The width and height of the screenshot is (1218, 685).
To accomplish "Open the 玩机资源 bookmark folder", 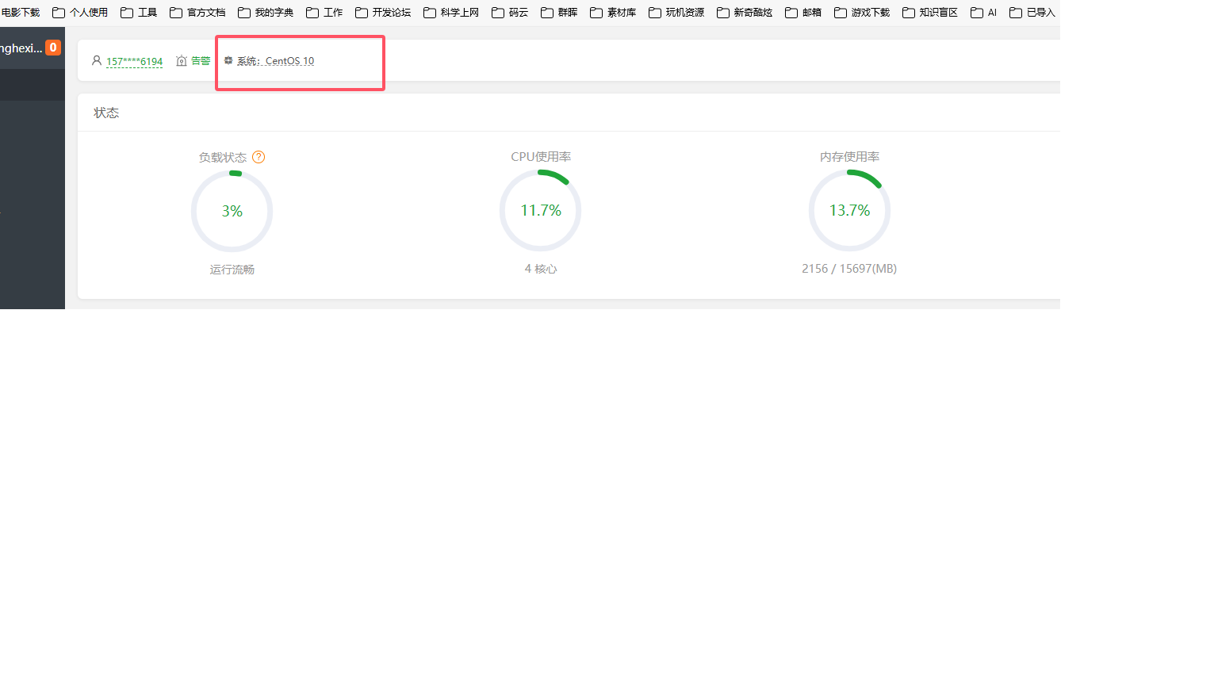I will point(676,13).
